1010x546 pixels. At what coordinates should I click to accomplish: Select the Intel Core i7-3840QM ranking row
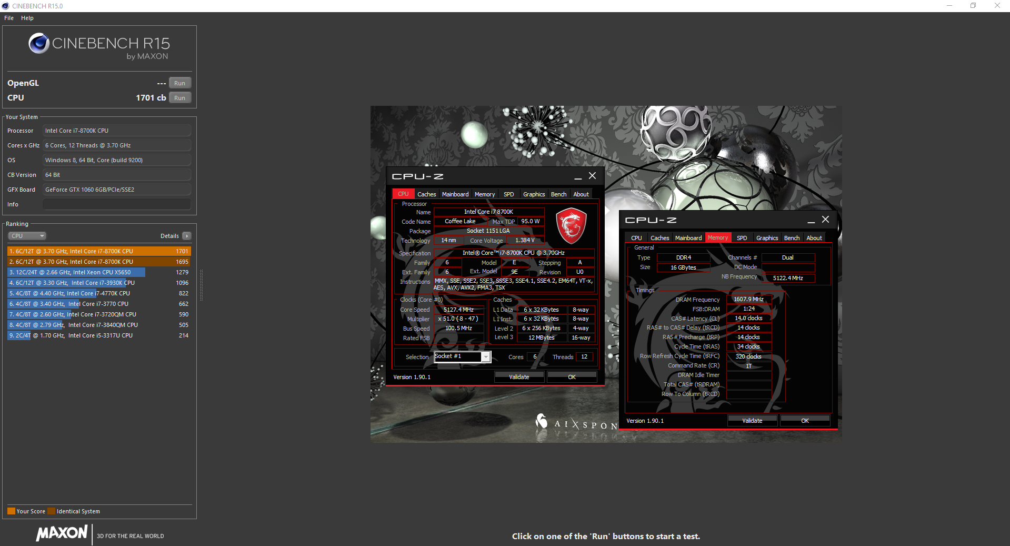tap(99, 325)
